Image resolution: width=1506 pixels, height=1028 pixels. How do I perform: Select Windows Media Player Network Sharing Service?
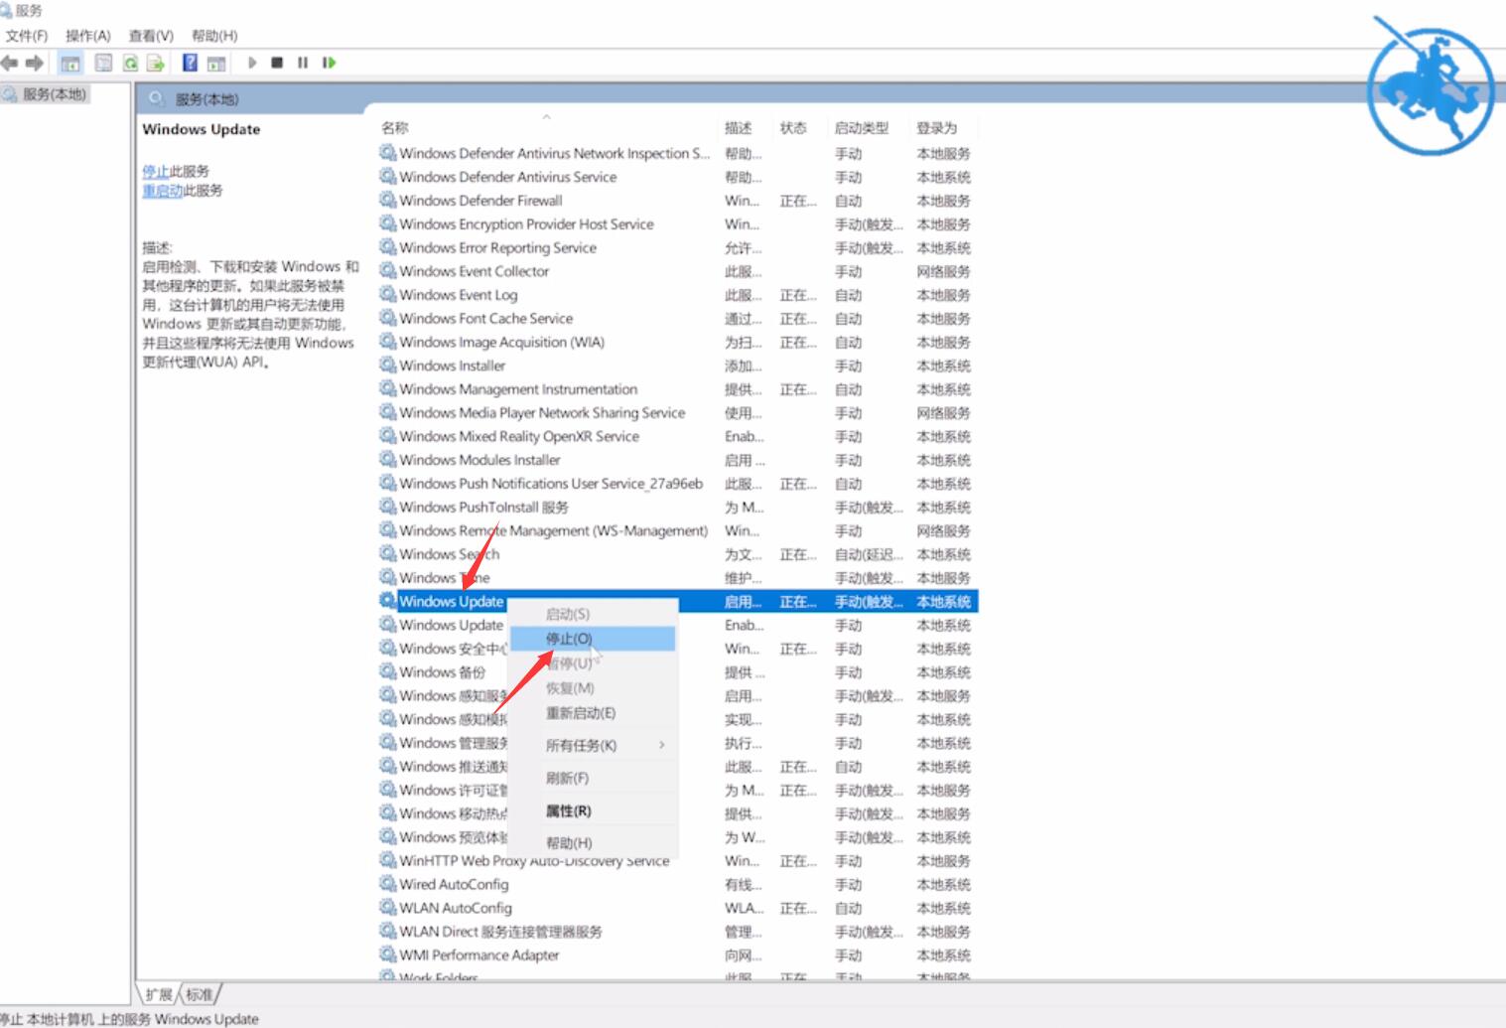point(678,412)
